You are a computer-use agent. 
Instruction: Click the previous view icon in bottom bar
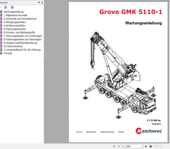tap(156, 146)
